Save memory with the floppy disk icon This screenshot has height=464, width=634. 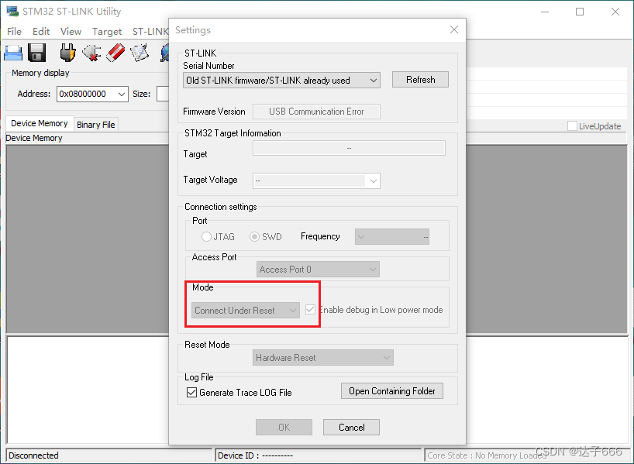pos(37,52)
